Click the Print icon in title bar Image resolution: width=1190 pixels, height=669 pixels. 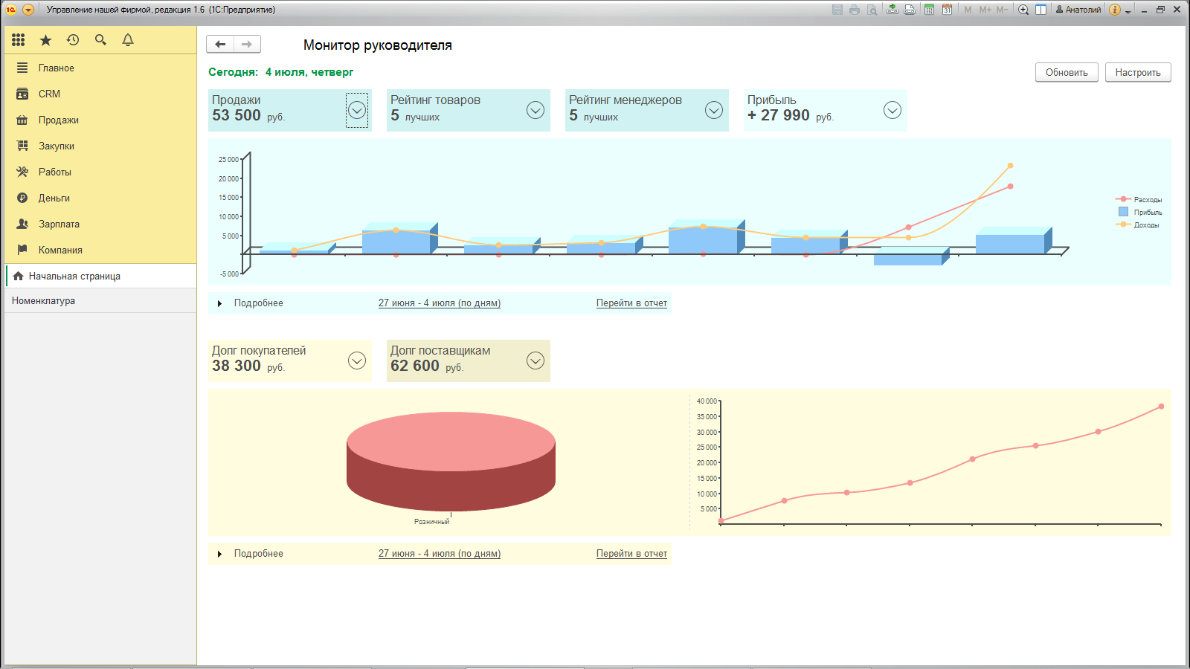tap(855, 10)
